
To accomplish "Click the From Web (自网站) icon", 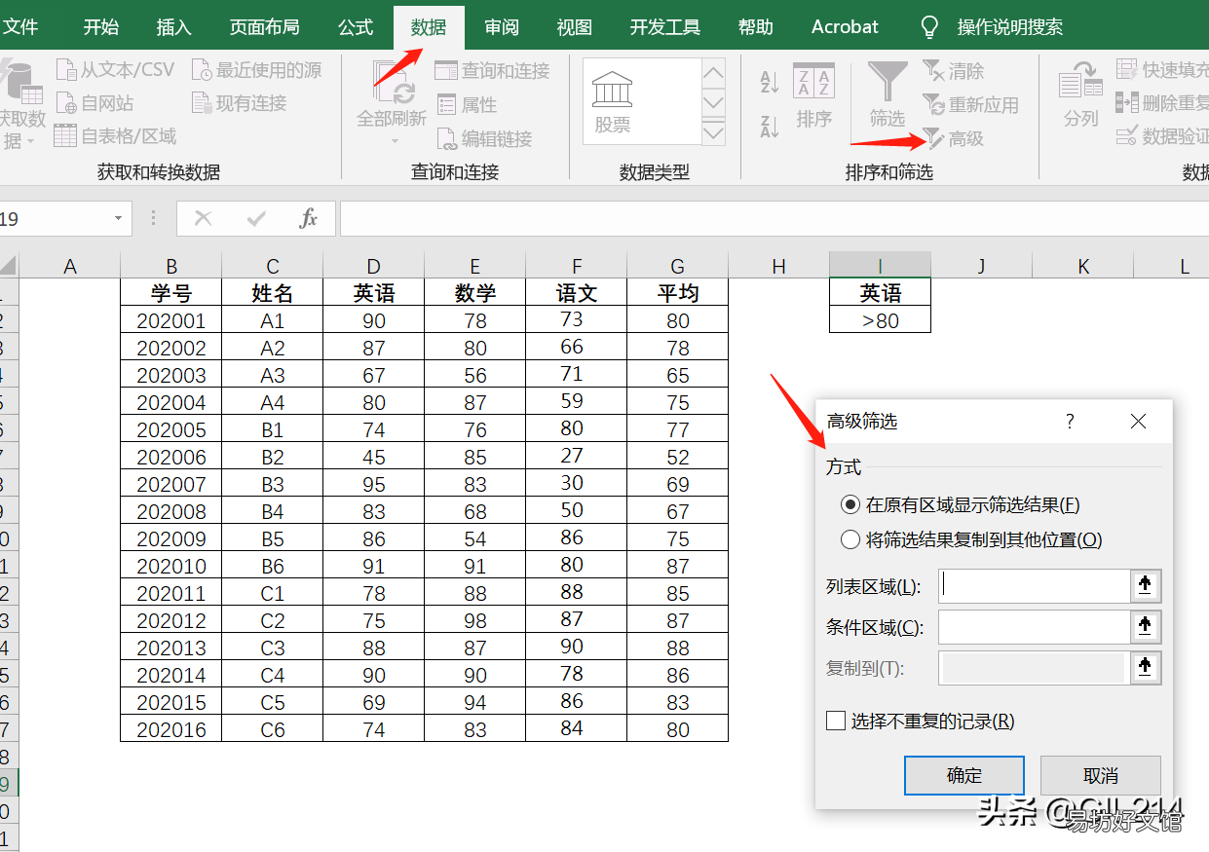I will coord(66,103).
